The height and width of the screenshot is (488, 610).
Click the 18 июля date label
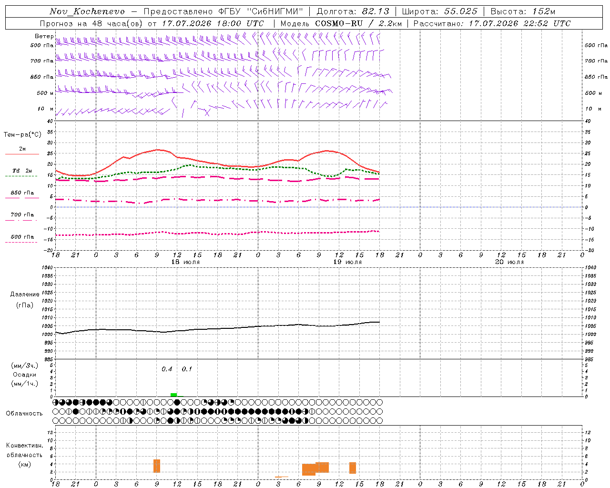pos(185,262)
